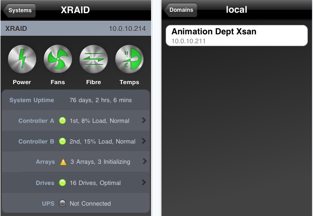The width and height of the screenshot is (313, 216).
Task: Click the Drives green status light
Action: [x=63, y=183]
